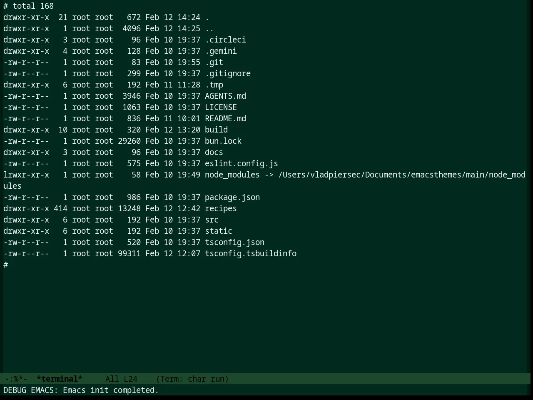Click the *terminal* buffer name in mode line
Image resolution: width=533 pixels, height=400 pixels.
[x=60, y=379]
